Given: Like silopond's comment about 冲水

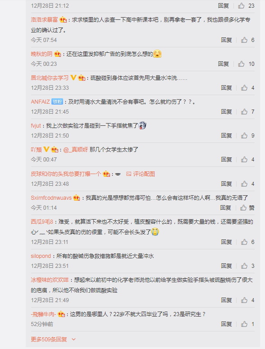Looking at the screenshot, I should [244, 266].
